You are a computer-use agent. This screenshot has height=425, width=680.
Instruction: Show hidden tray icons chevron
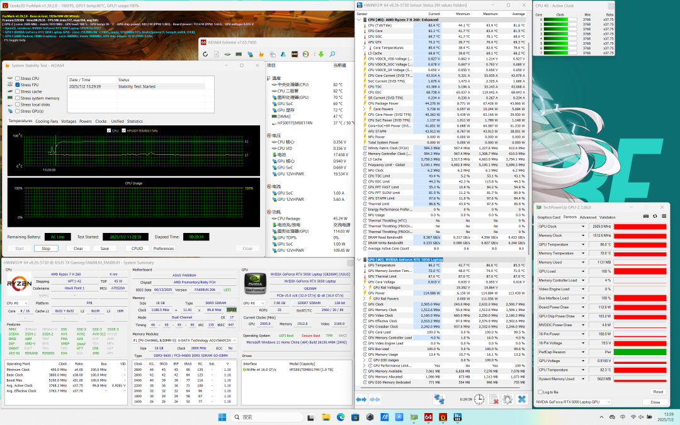[601, 417]
